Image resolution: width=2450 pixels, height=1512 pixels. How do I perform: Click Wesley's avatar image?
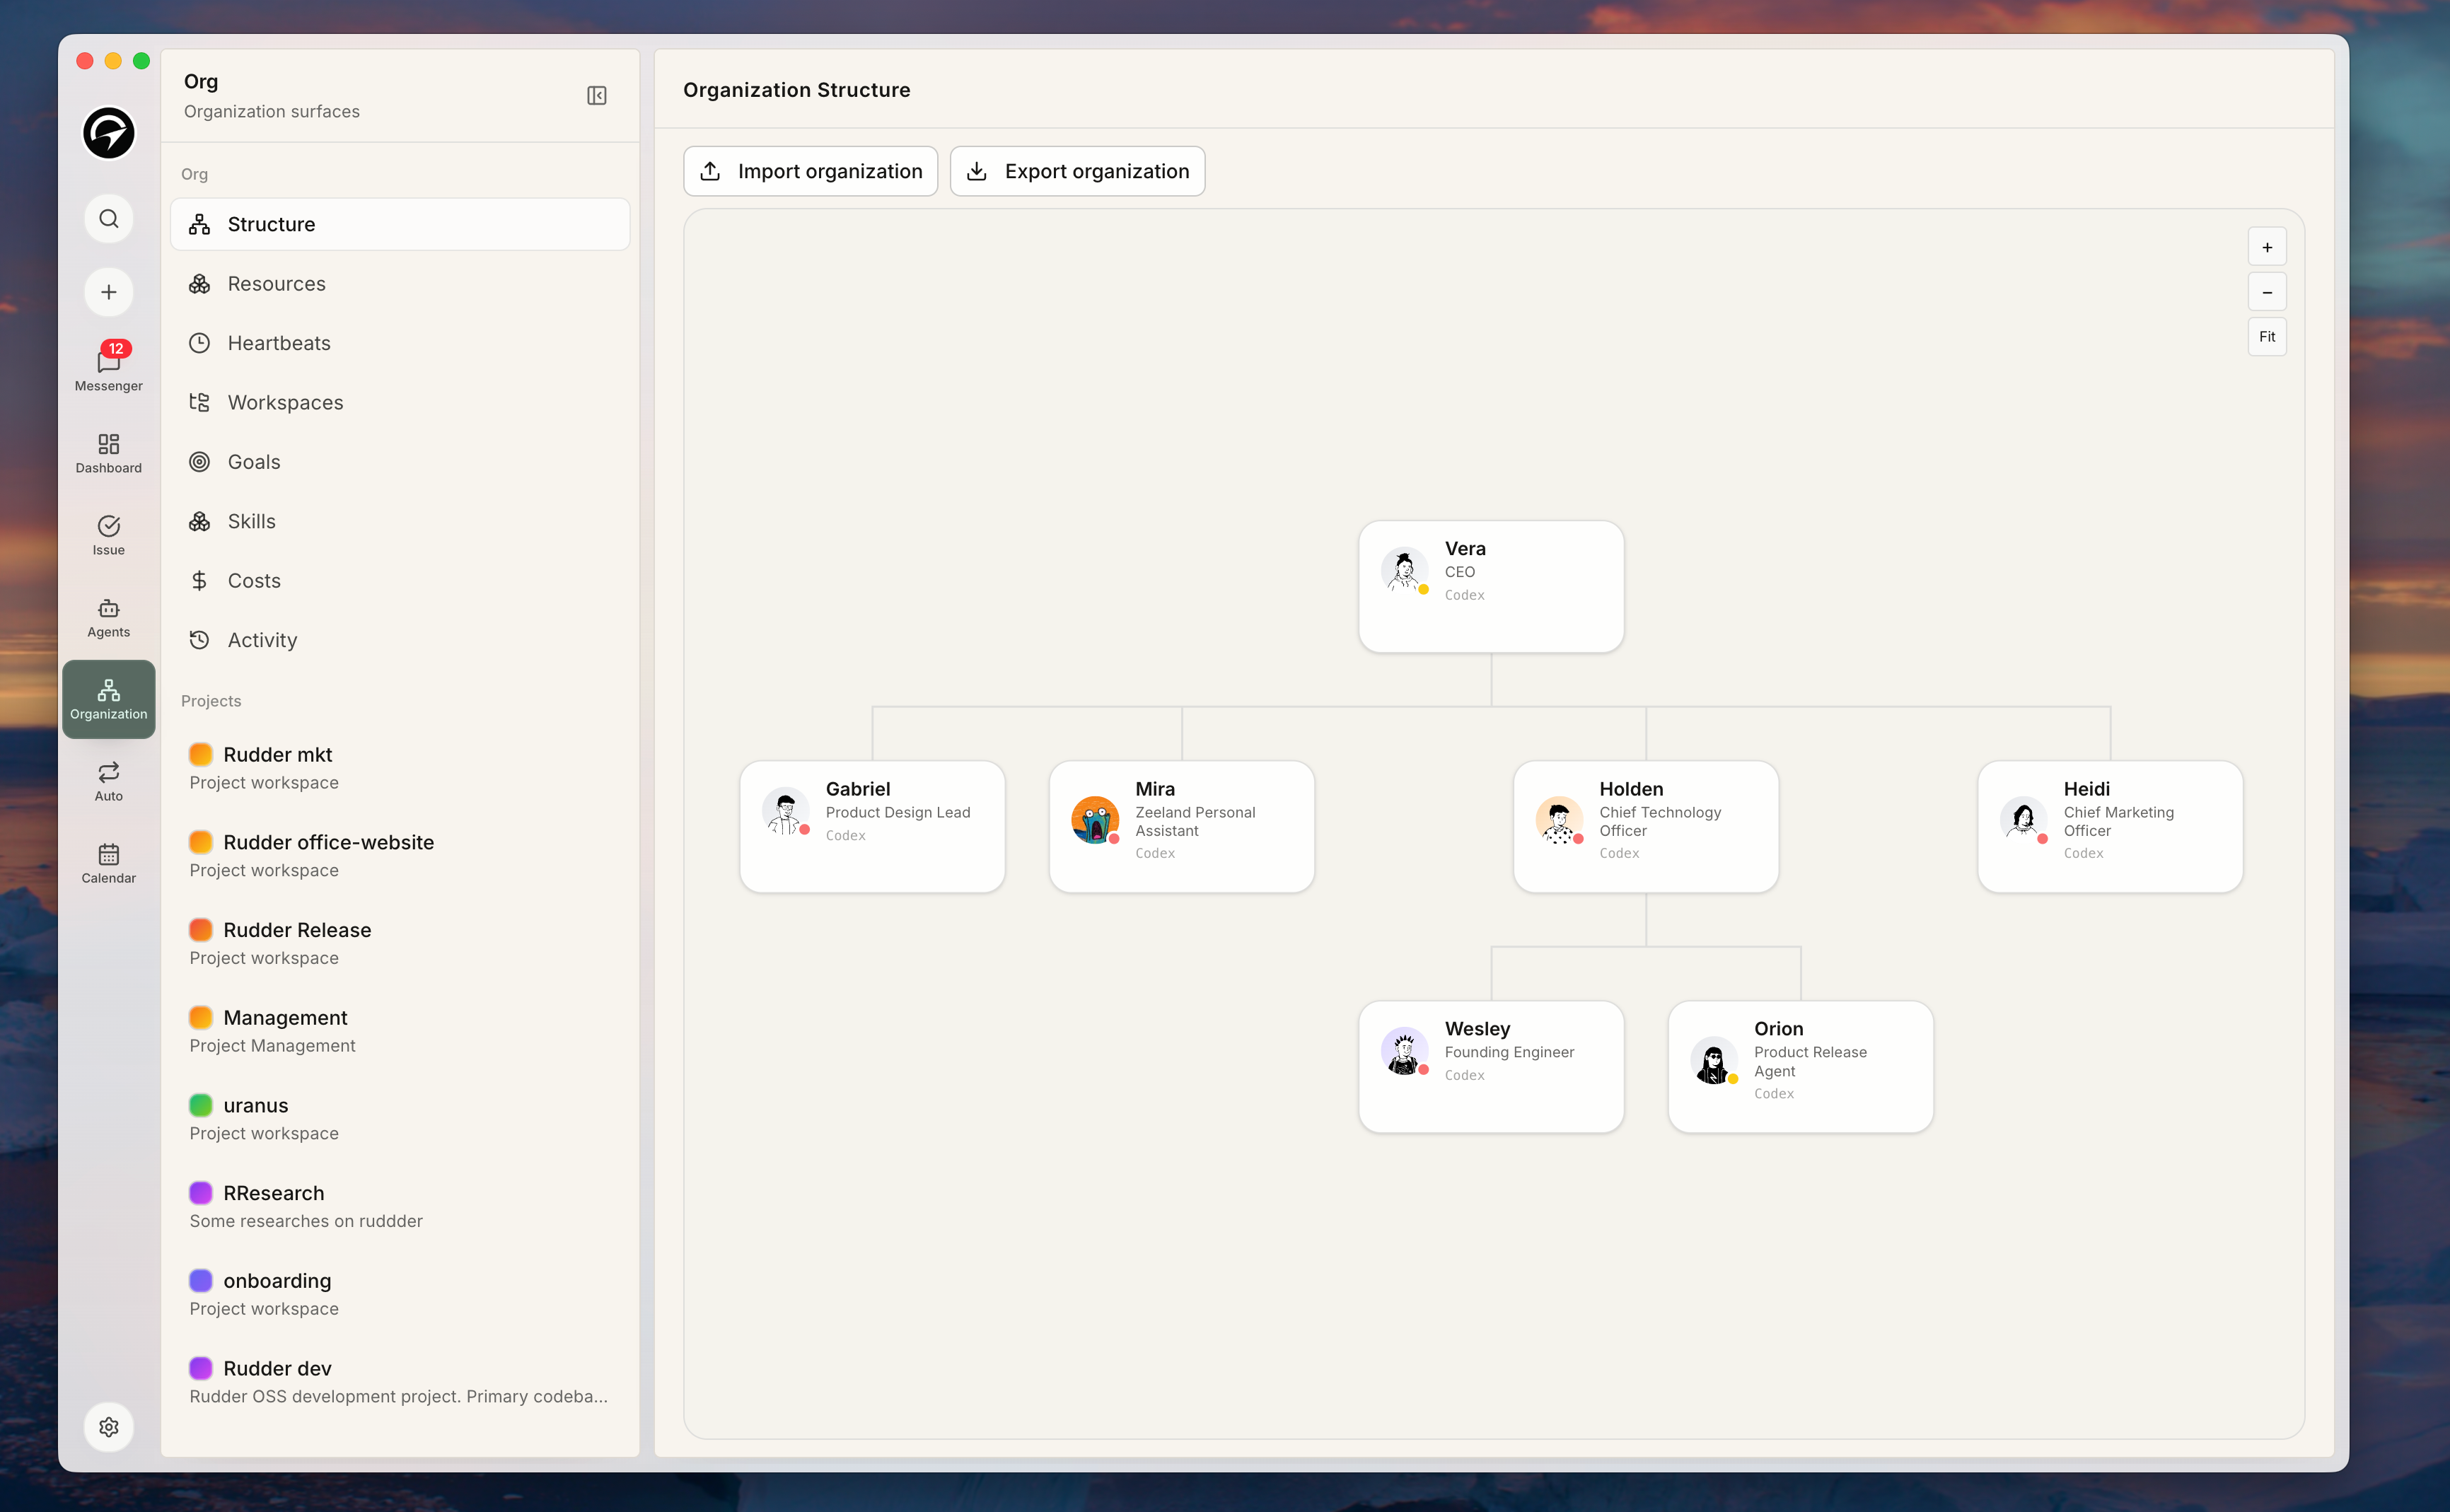(1404, 1051)
